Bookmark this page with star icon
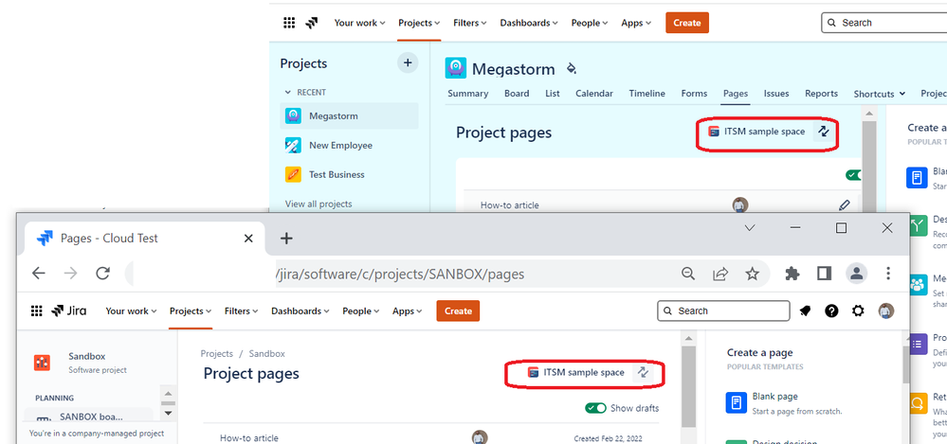Image resolution: width=947 pixels, height=444 pixels. 752,274
